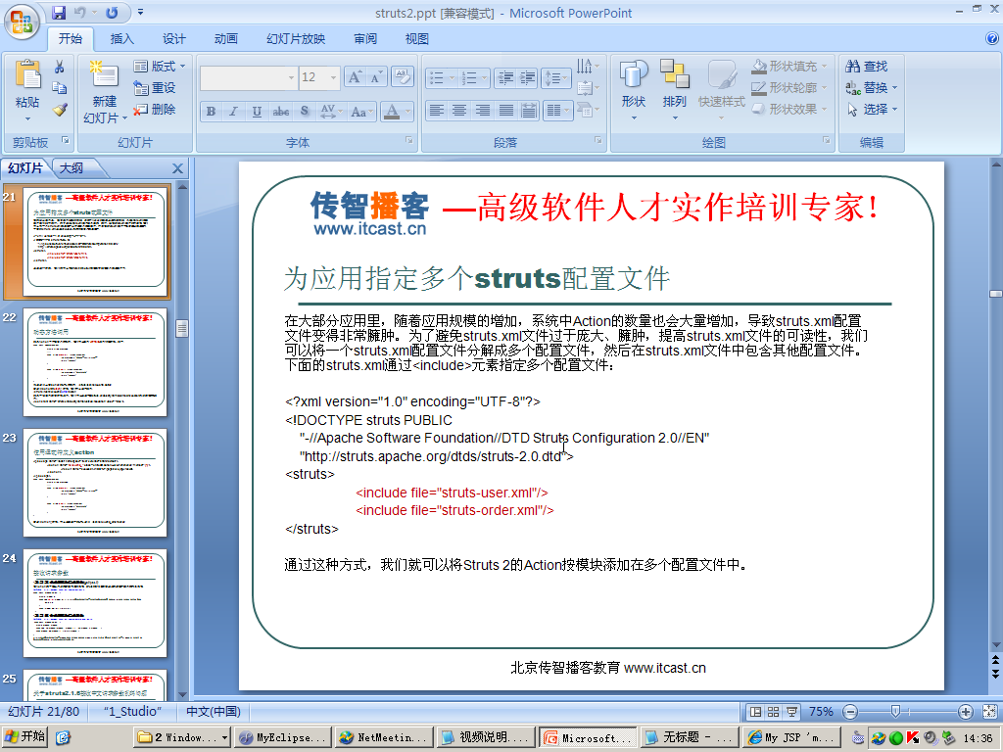Start slide show from status bar icon
This screenshot has width=1003, height=752.
(x=791, y=712)
